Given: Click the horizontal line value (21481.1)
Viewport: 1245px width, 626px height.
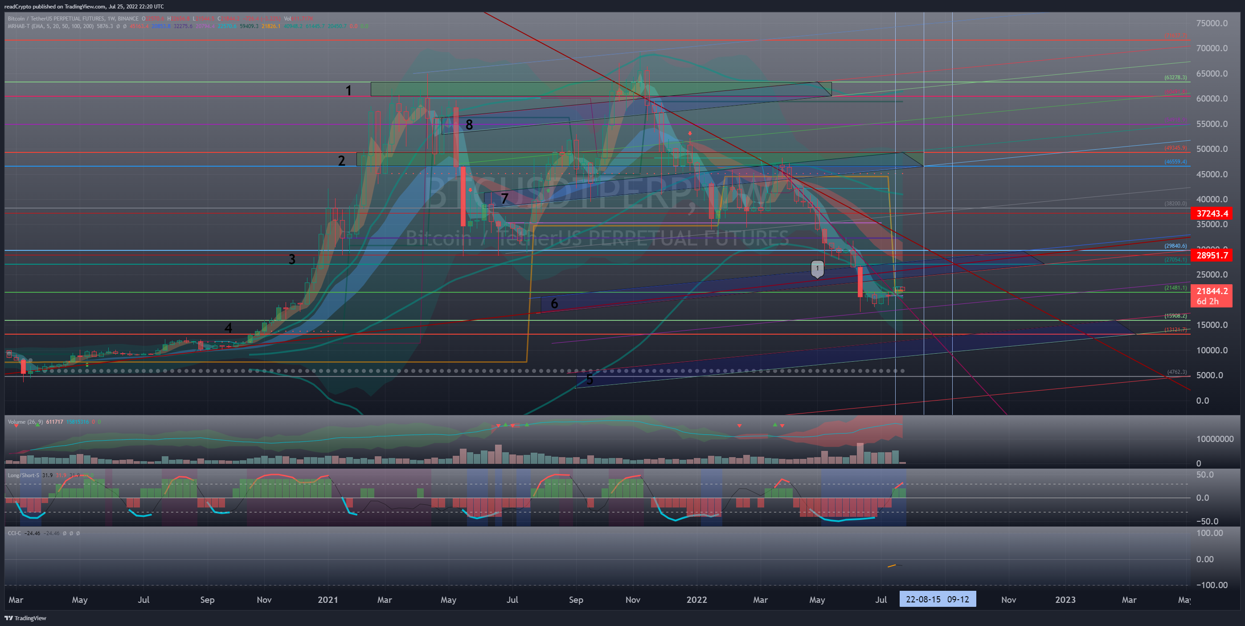Looking at the screenshot, I should coord(1175,288).
